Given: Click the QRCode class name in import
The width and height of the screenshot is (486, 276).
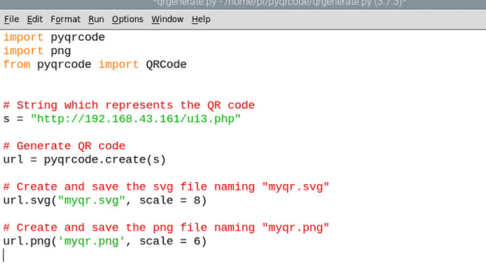Looking at the screenshot, I should click(166, 64).
